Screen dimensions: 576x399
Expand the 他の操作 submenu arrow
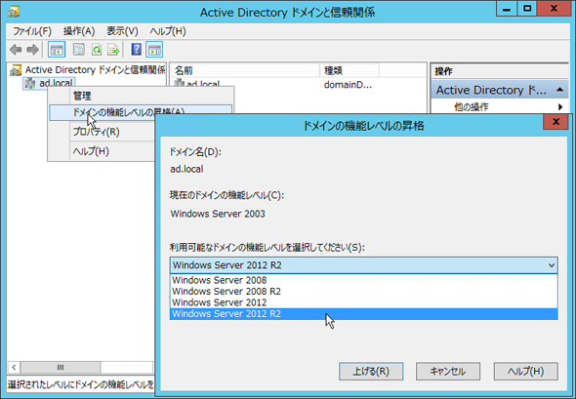(x=560, y=106)
